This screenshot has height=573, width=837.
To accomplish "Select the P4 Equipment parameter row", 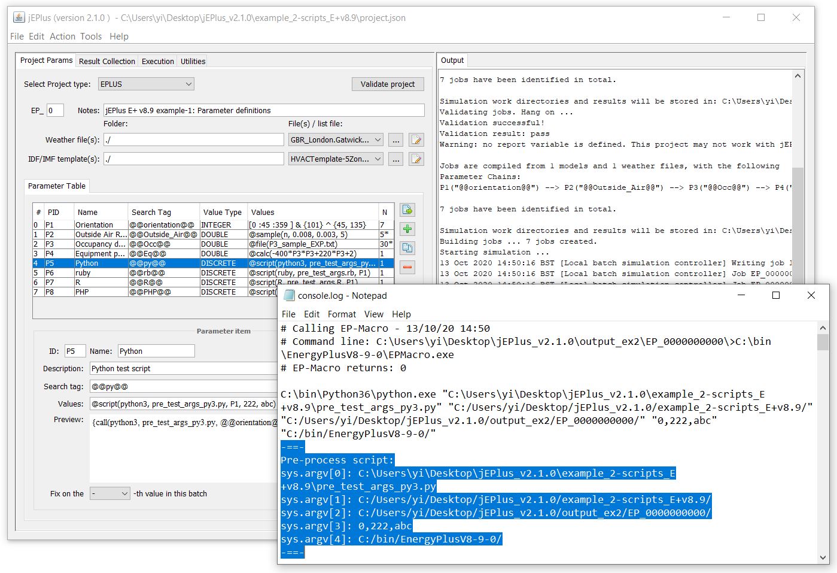I will pyautogui.click(x=213, y=254).
